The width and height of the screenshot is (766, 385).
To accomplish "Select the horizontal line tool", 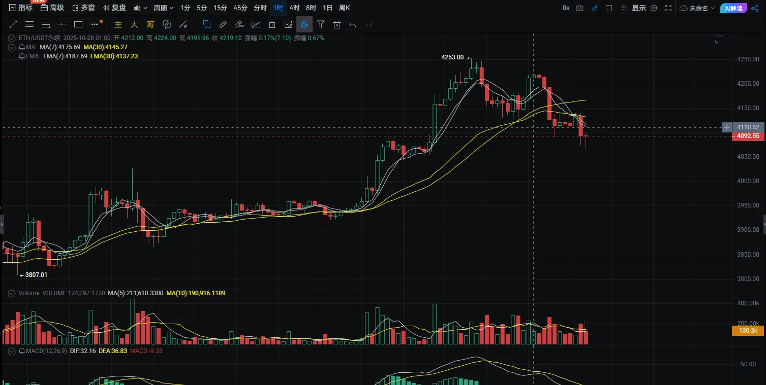I will point(62,24).
